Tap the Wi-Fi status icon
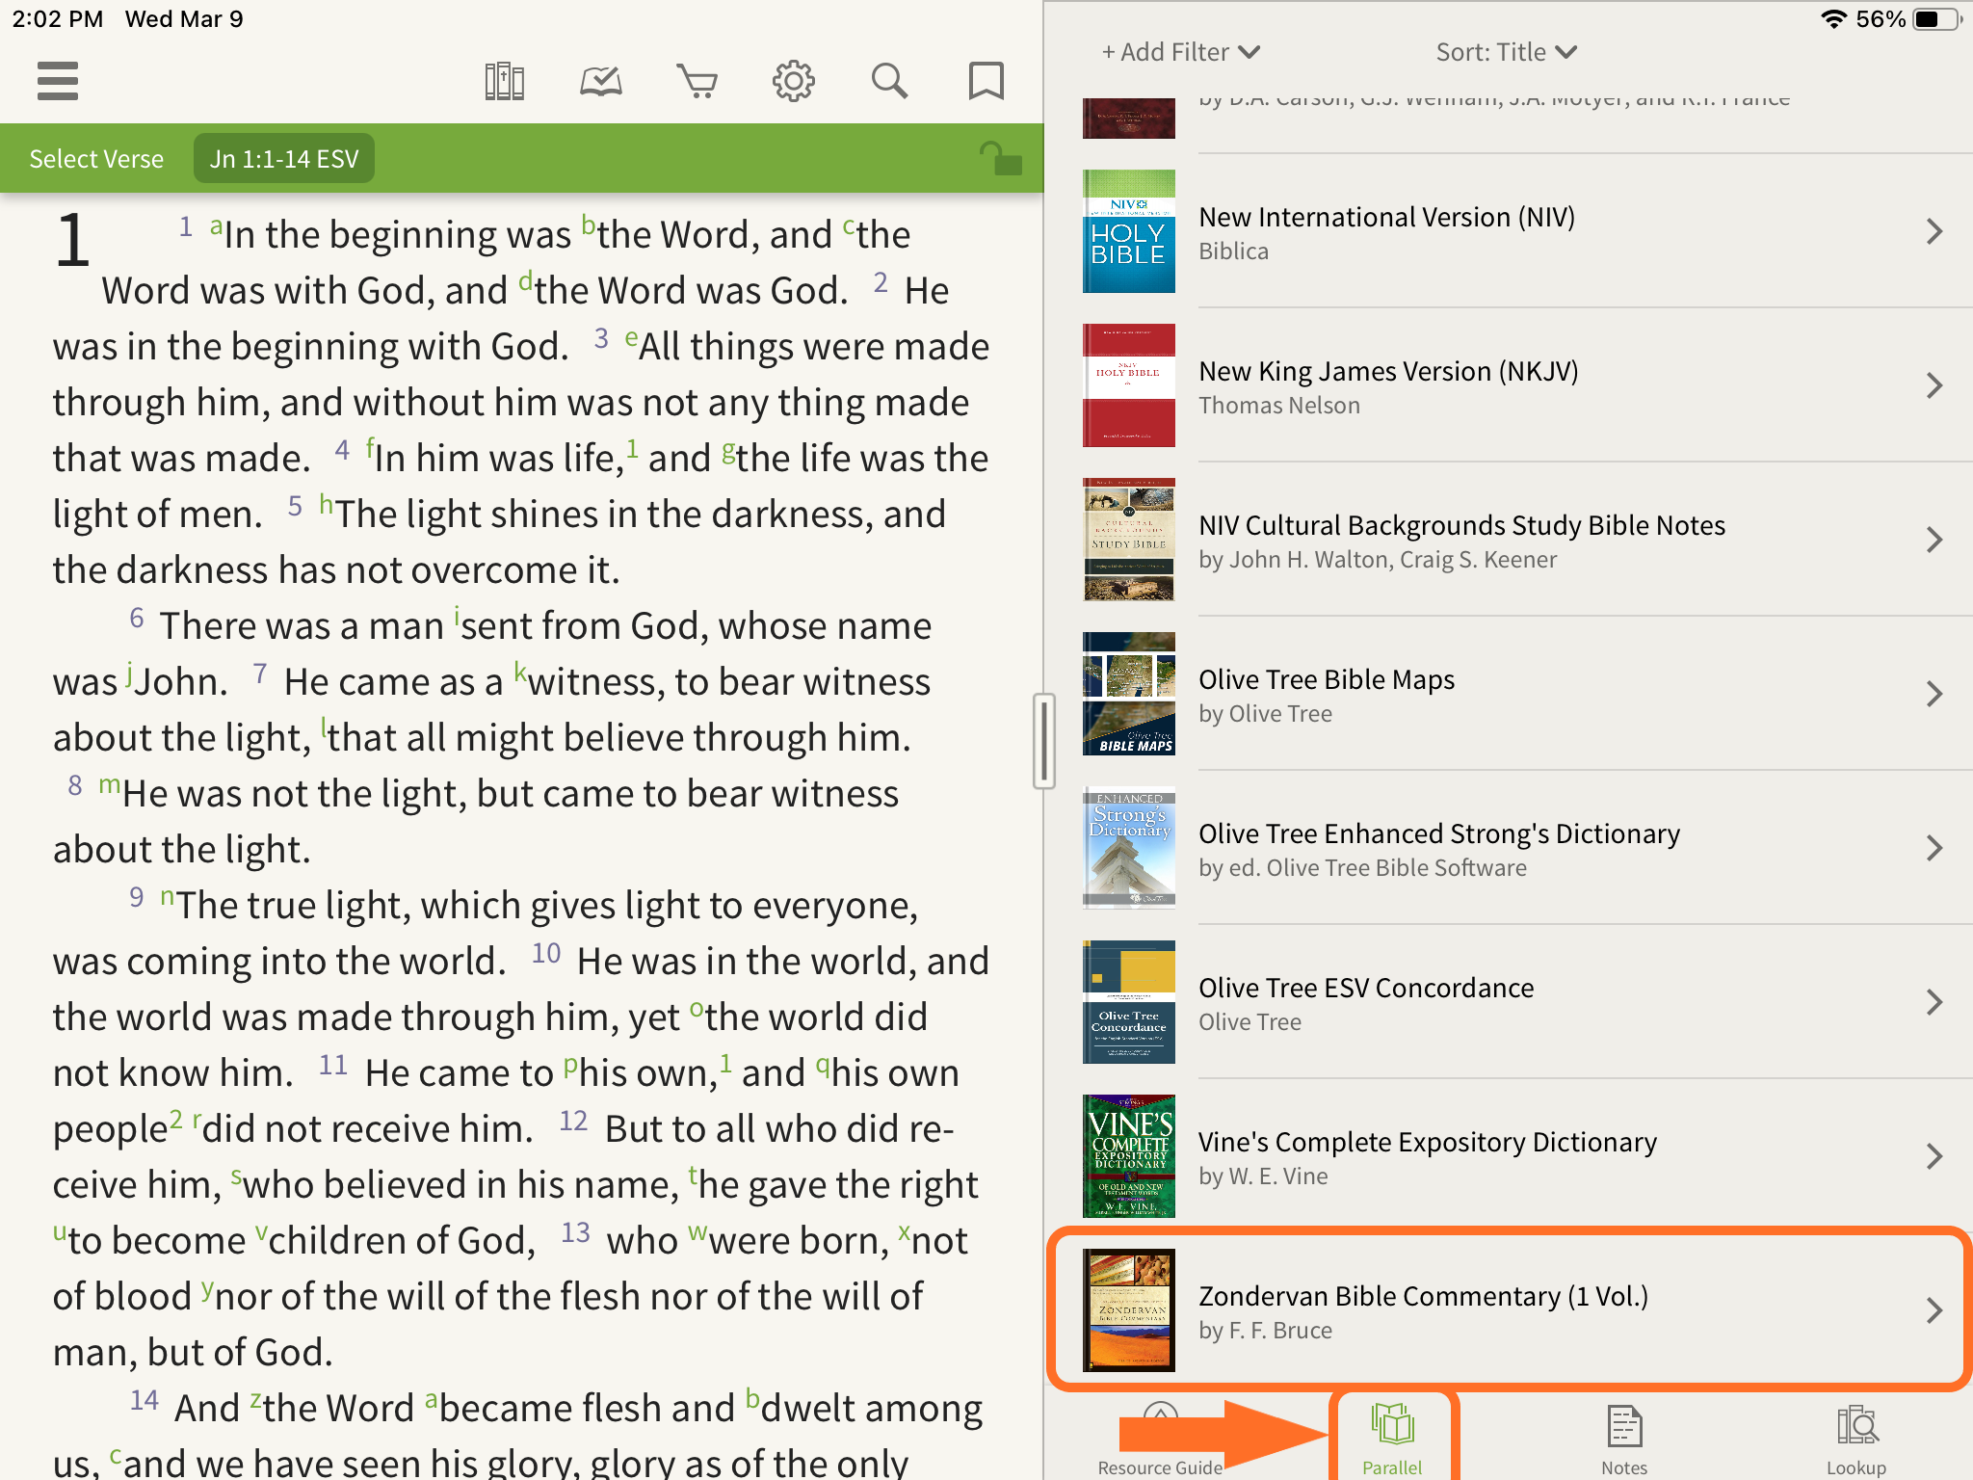The image size is (1973, 1480). (1833, 19)
